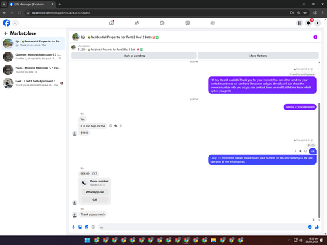This screenshot has width=327, height=245.
Task: Open more menu beside the 'ok' message
Action: (x=295, y=151)
